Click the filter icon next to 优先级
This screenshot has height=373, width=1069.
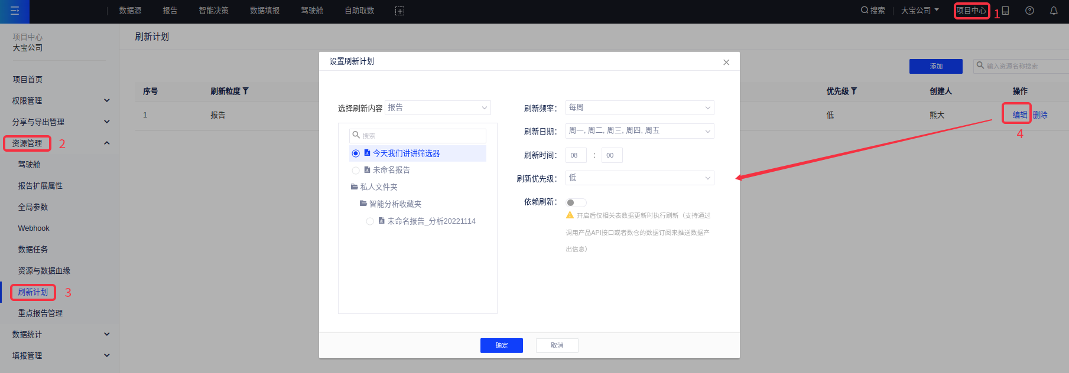tap(854, 91)
